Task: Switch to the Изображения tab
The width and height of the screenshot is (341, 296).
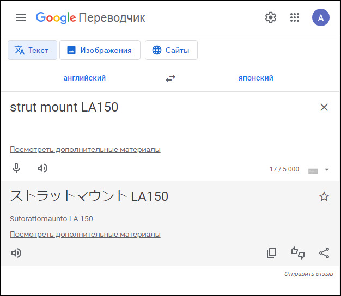Action: pos(100,50)
